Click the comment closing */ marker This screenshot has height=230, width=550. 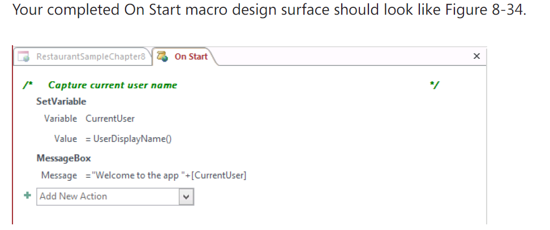coord(434,85)
